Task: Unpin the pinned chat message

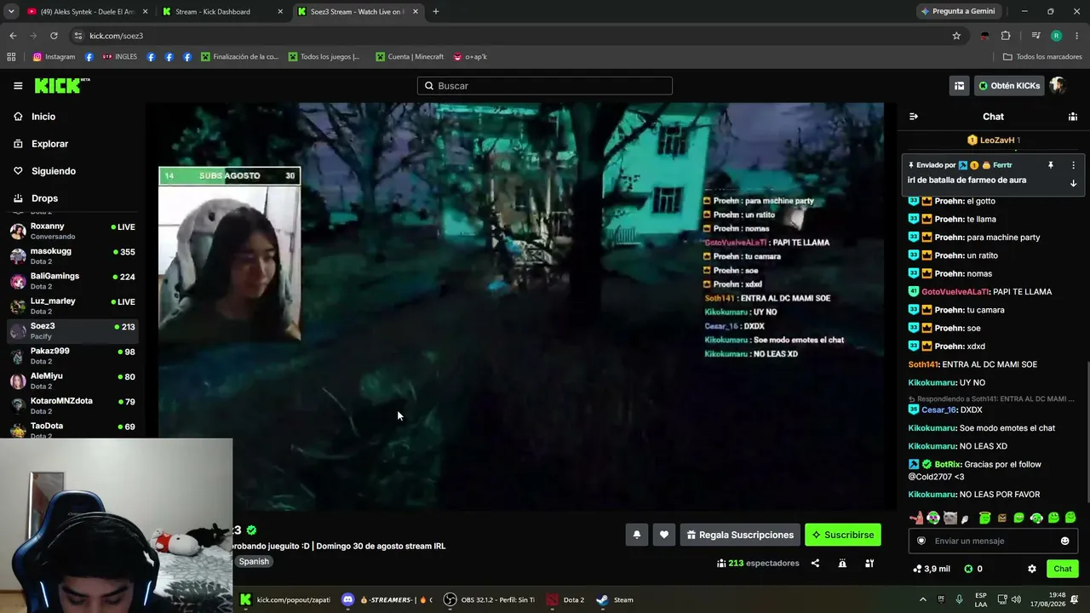Action: click(1051, 165)
